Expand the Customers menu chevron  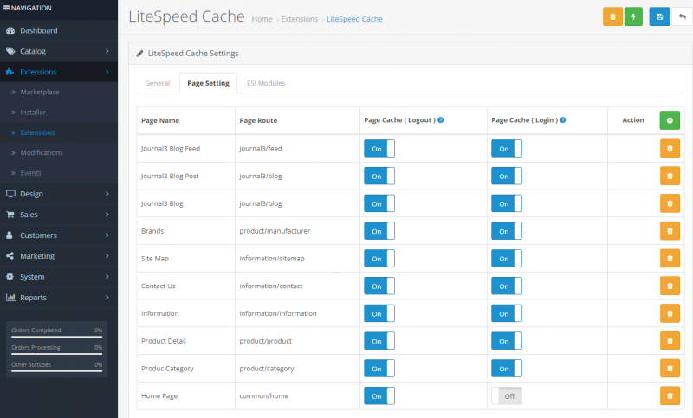coord(107,235)
